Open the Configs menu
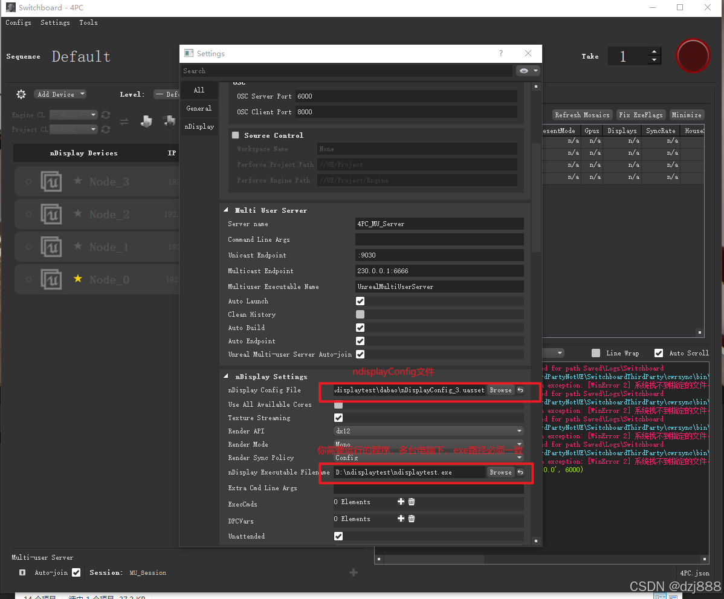Image resolution: width=724 pixels, height=599 pixels. (19, 22)
